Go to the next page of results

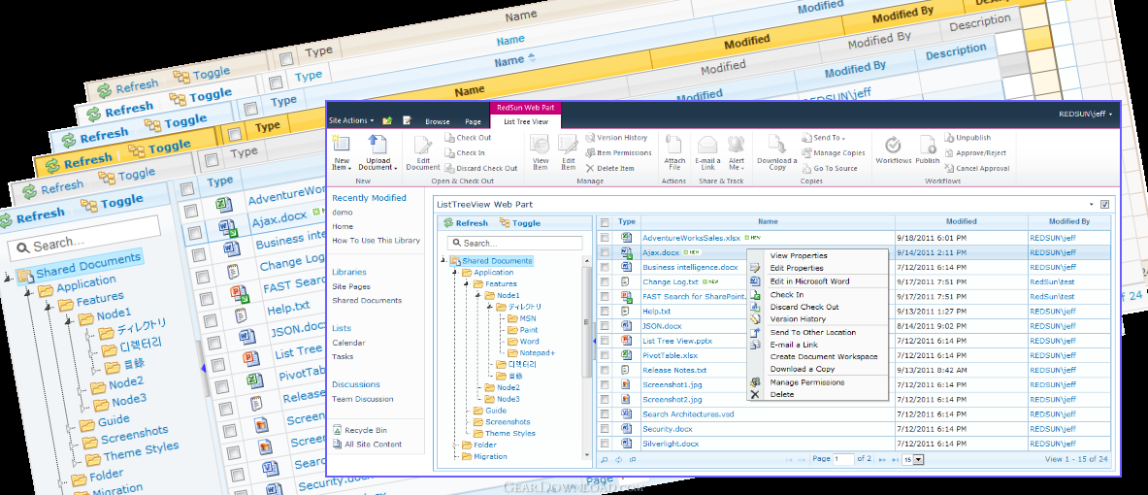click(881, 460)
